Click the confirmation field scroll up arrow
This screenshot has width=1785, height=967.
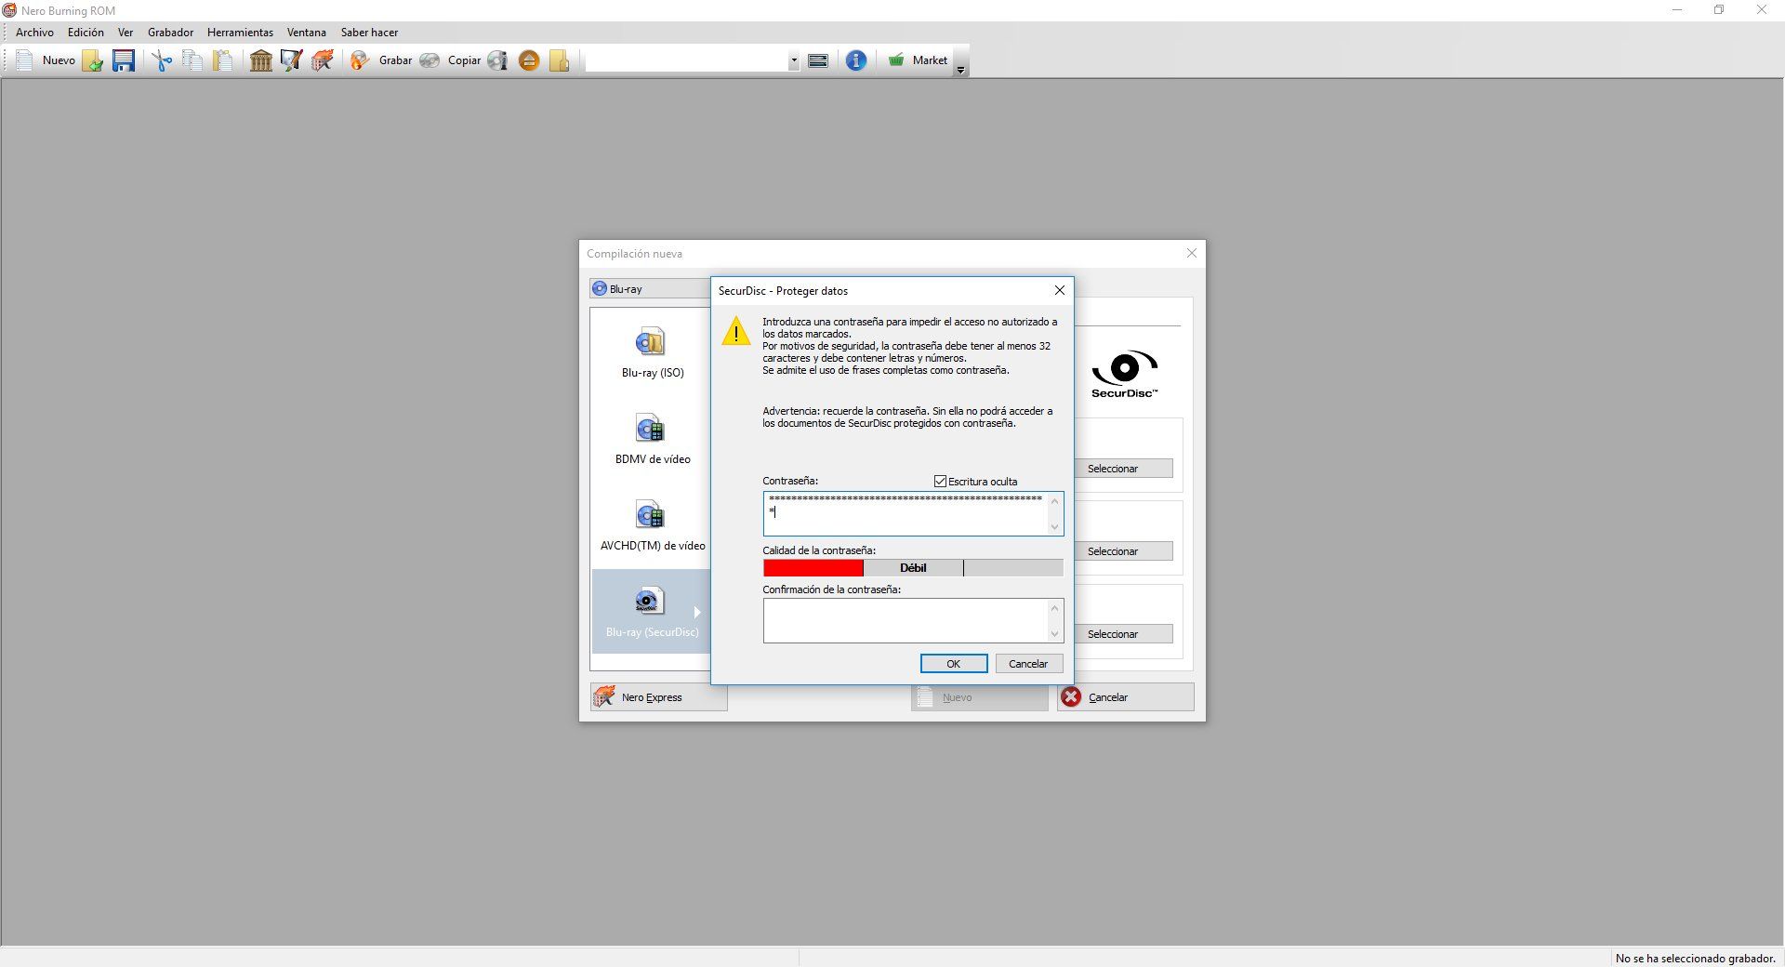point(1054,608)
